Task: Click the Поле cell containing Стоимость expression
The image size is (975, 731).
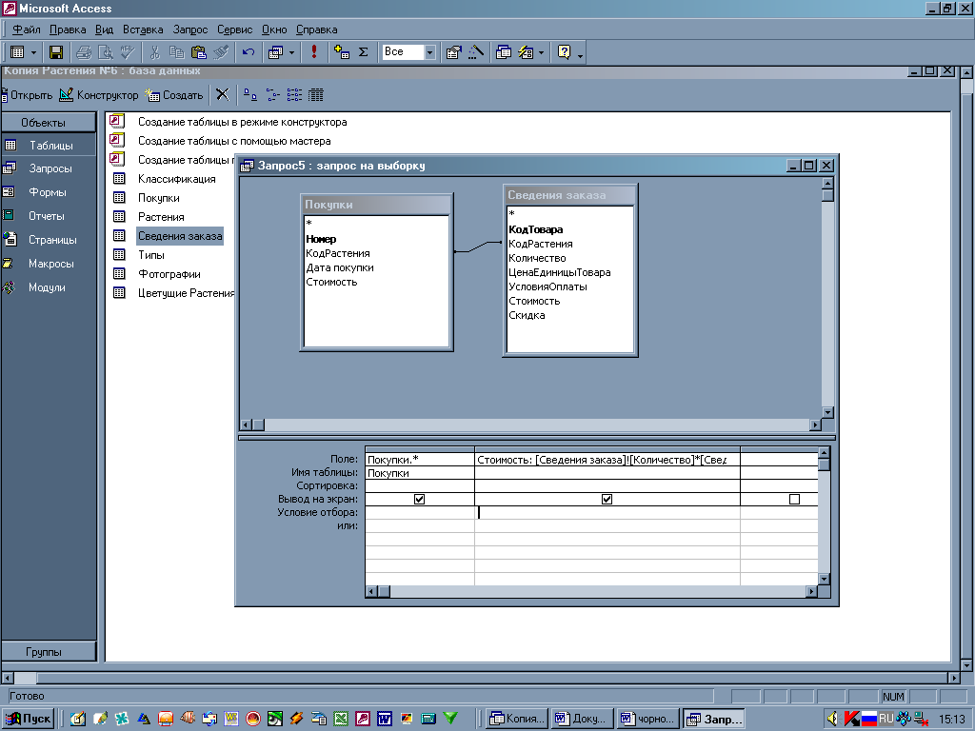Action: tap(607, 460)
